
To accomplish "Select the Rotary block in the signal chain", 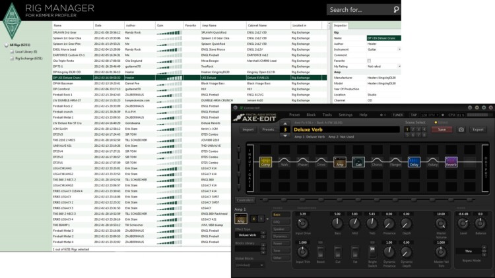I will coord(432,162).
